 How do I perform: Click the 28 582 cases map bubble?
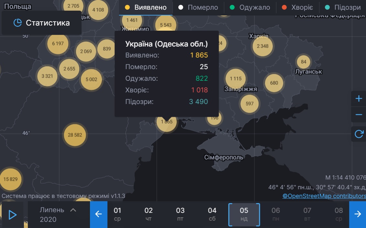pyautogui.click(x=75, y=135)
